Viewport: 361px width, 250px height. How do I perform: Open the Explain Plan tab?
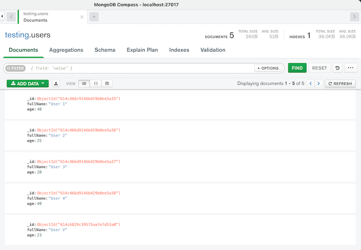click(x=142, y=50)
